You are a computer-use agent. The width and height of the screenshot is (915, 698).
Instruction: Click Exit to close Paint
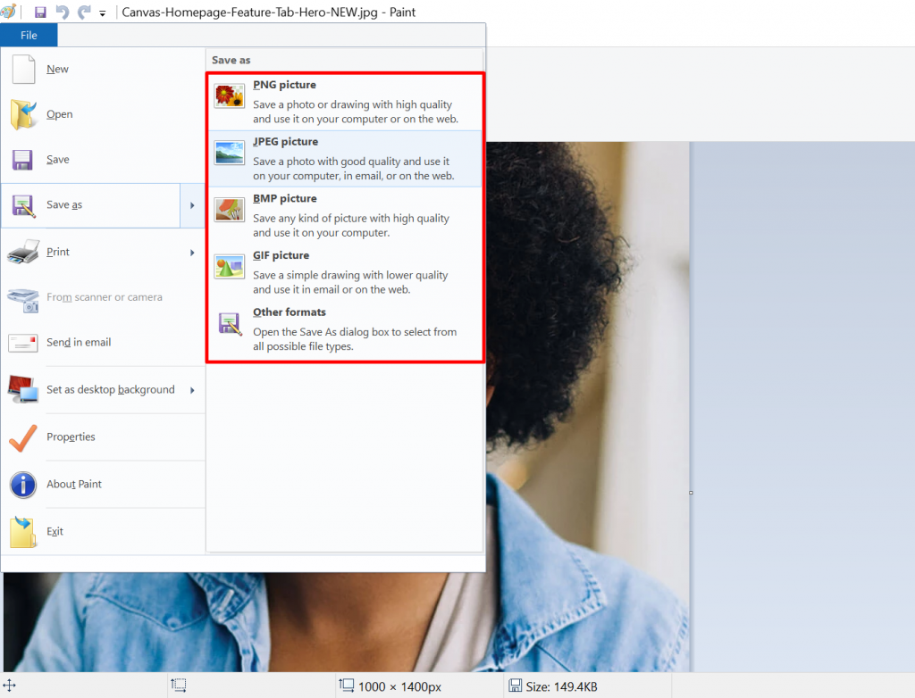pyautogui.click(x=54, y=531)
